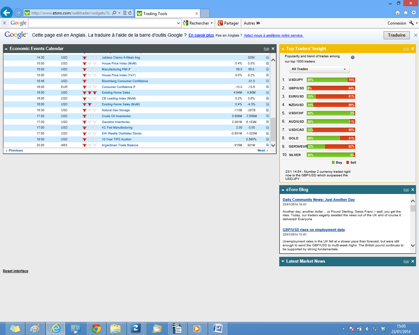Click the calendar widget scrollbar thumb

tap(273, 129)
